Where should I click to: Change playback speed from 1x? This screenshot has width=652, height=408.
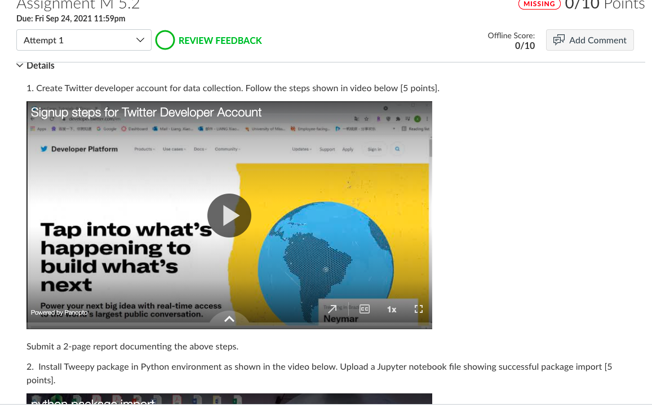392,309
